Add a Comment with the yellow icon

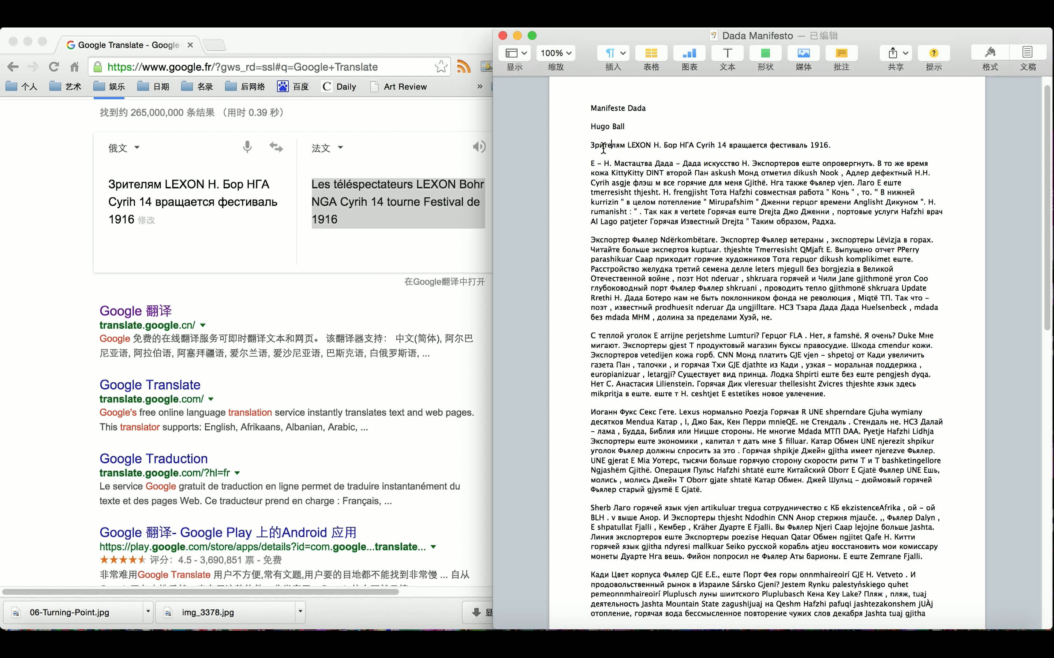841,53
